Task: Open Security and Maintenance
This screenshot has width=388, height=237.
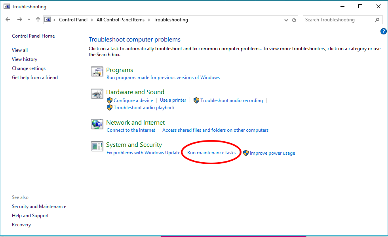Action: (x=39, y=206)
